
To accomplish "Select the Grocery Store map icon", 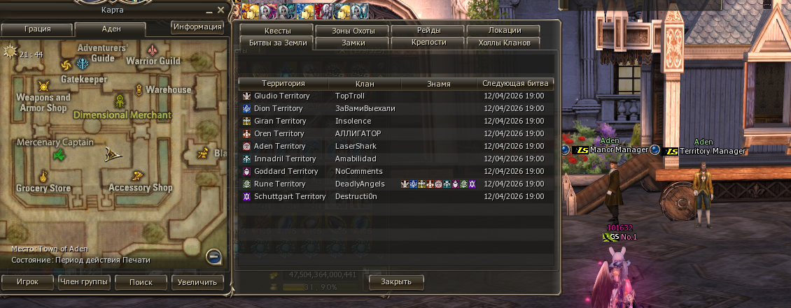I will click(43, 176).
